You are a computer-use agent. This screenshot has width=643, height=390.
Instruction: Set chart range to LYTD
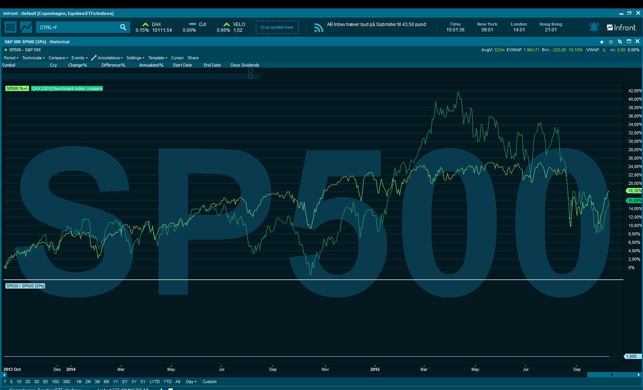[155, 382]
